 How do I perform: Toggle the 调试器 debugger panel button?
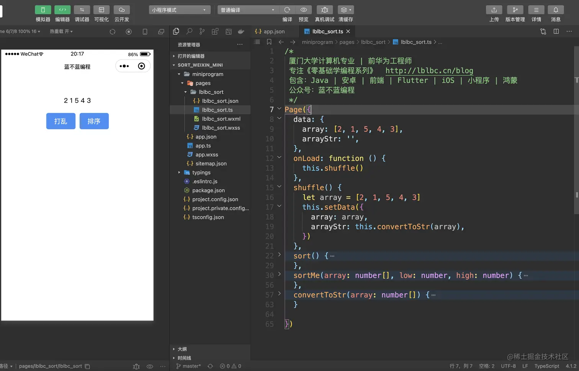click(82, 10)
